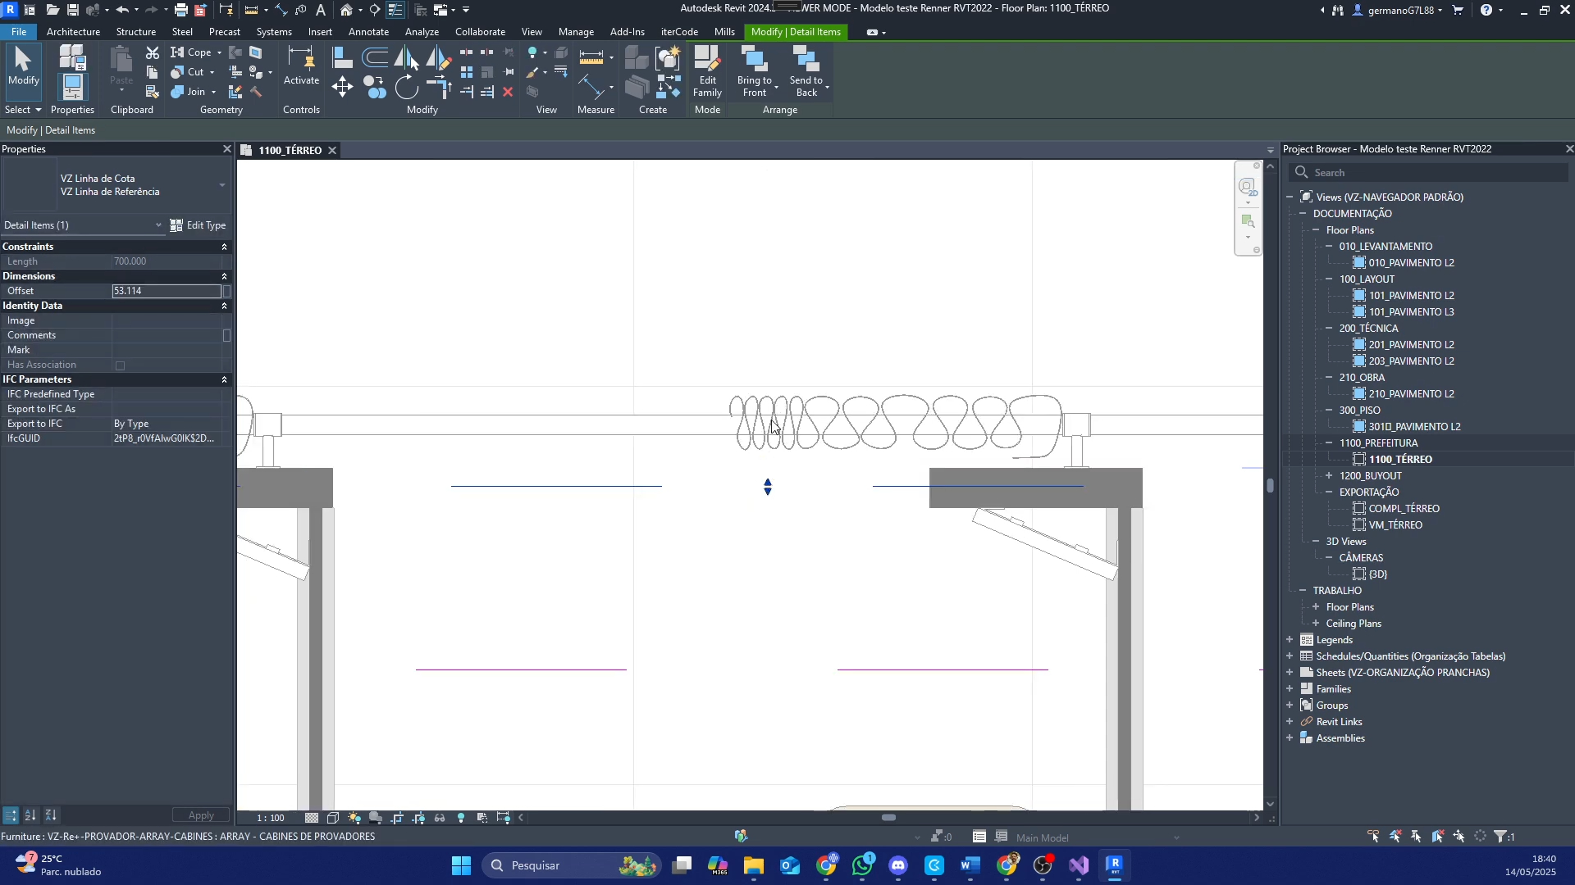
Task: Toggle Select Links in status bar
Action: (x=1374, y=837)
